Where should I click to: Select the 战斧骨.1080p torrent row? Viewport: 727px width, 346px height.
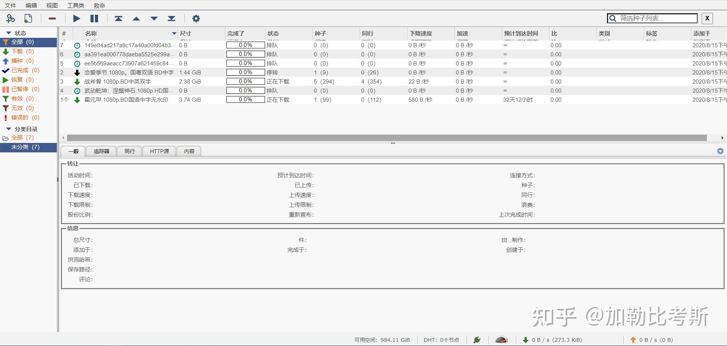pos(393,82)
